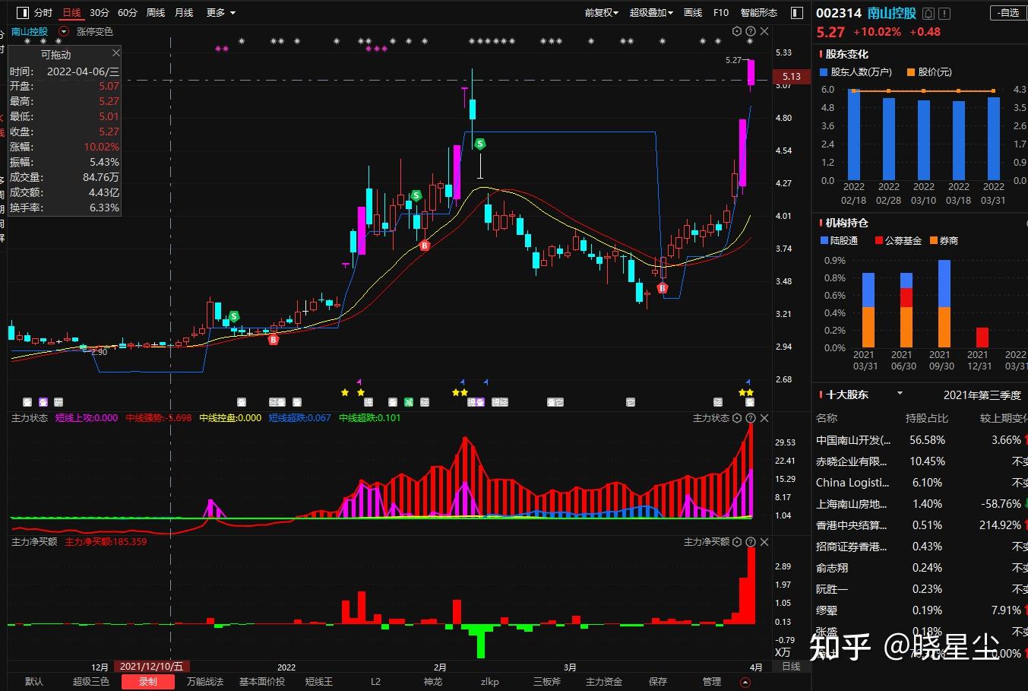Click the right sidebar toggle icon after 智能形态
This screenshot has height=691, width=1028.
[797, 13]
